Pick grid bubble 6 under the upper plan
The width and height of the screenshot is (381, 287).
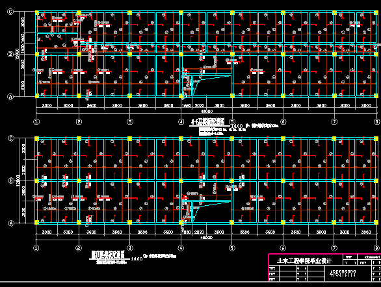(283, 122)
